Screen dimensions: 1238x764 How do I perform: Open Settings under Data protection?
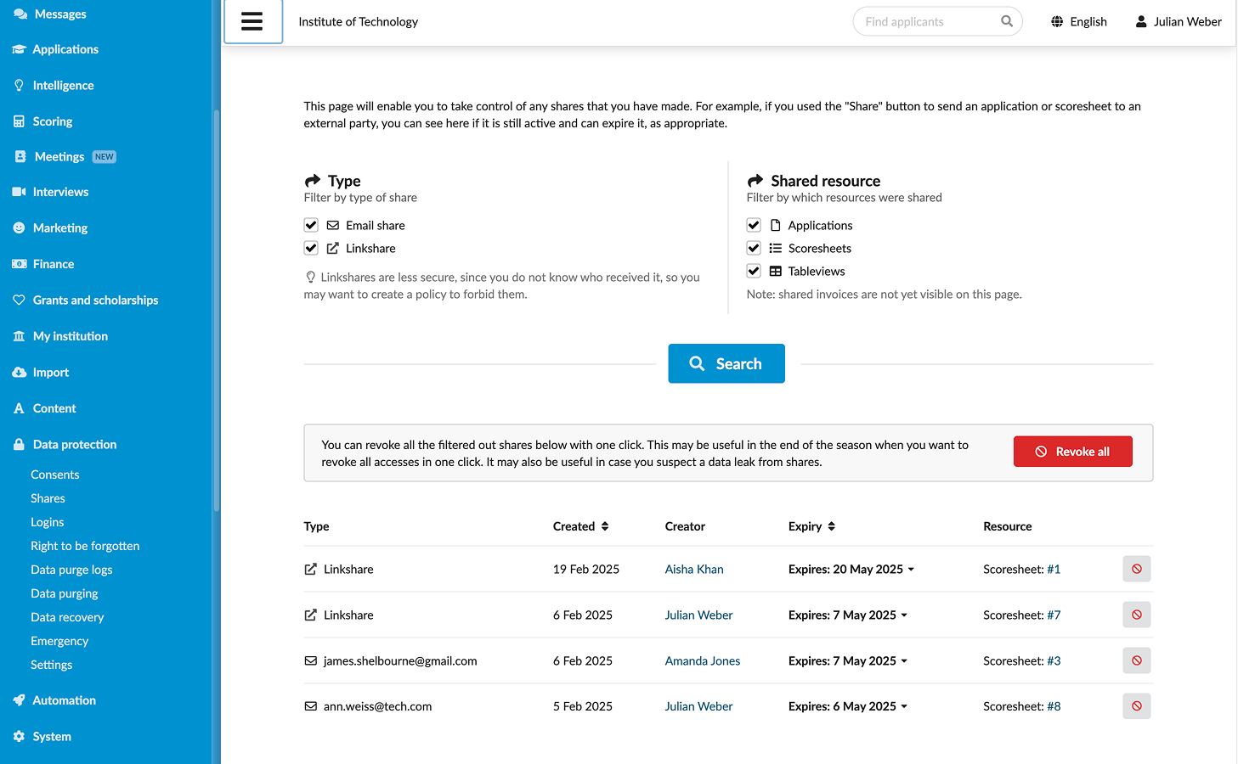tap(52, 665)
